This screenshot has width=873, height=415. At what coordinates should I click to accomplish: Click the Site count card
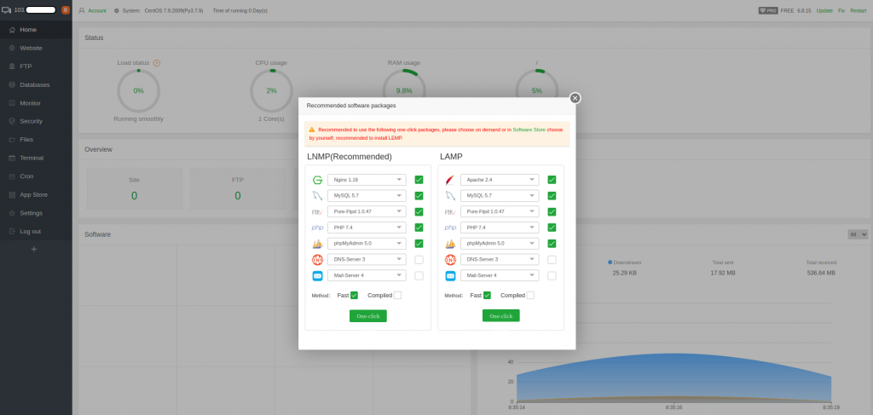(x=134, y=188)
